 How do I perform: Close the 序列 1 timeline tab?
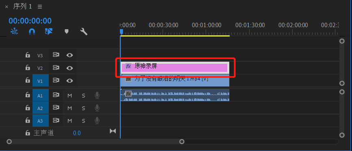[7, 7]
